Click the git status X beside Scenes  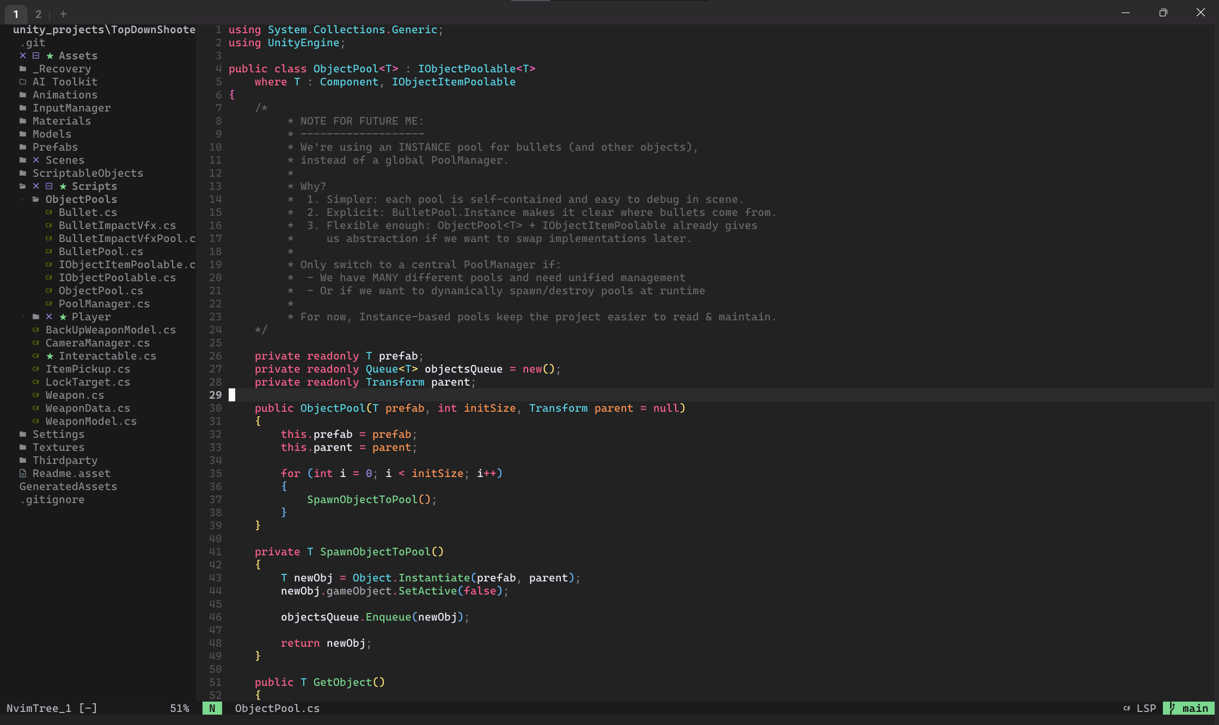[36, 160]
